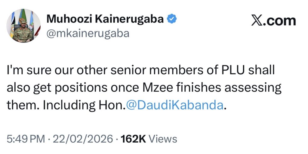Click the 5:49 PM timestamp

point(25,139)
